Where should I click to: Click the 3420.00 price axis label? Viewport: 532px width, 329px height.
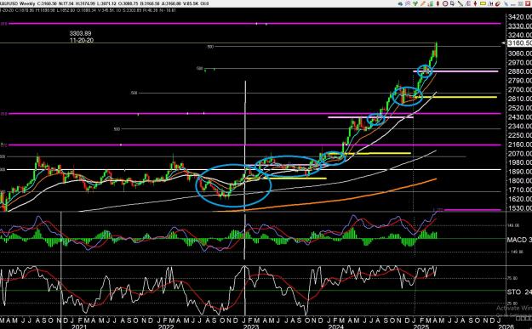click(520, 17)
